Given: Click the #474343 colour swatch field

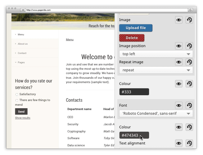Looking at the screenshot, I should pyautogui.click(x=134, y=135).
